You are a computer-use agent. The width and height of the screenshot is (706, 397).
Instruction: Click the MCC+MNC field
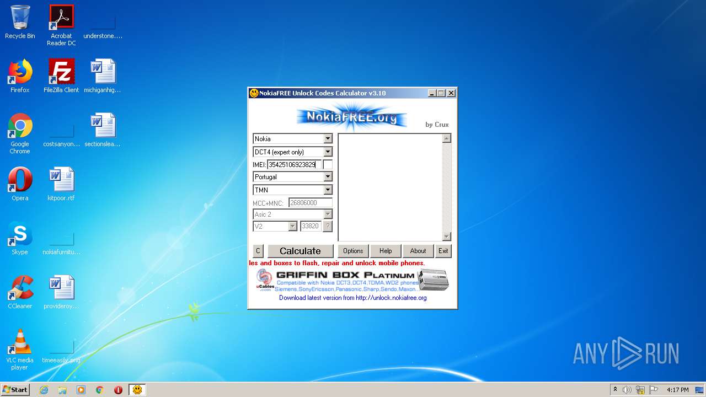[311, 203]
